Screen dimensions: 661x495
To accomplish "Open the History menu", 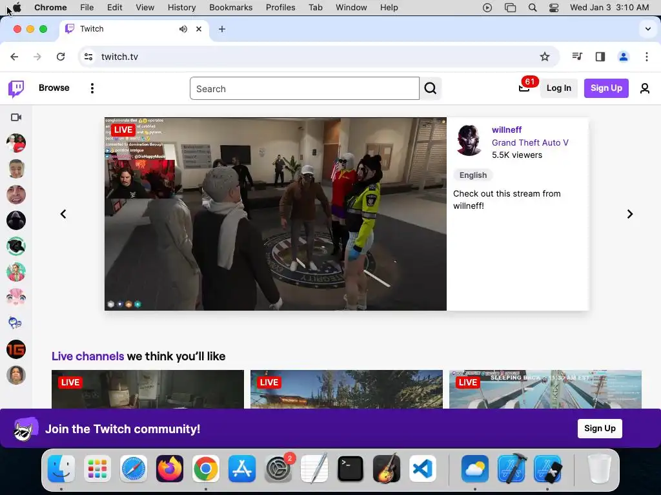I will tap(181, 8).
